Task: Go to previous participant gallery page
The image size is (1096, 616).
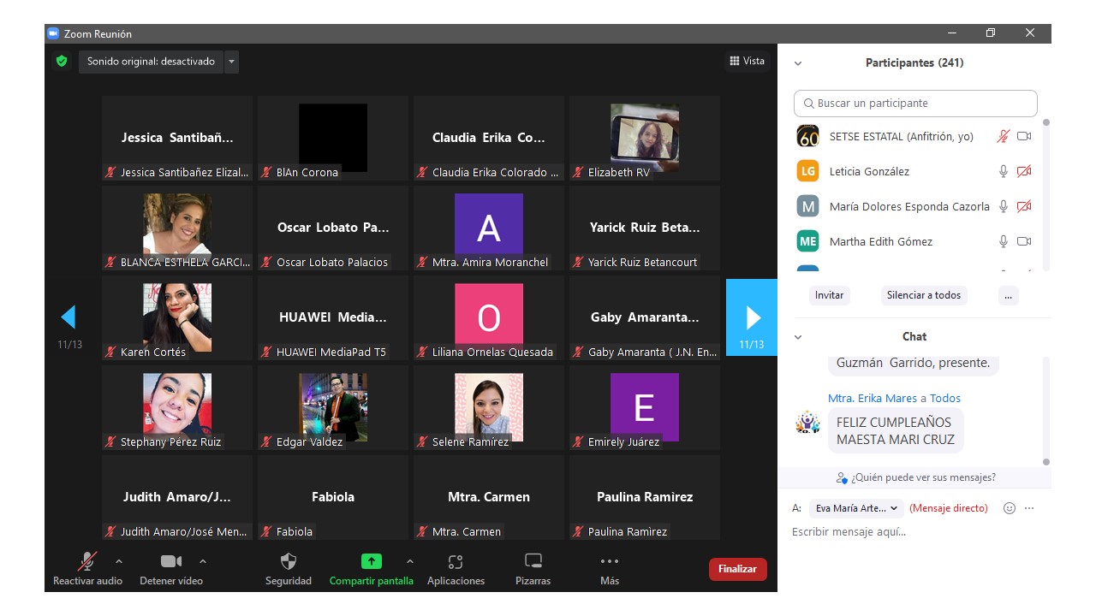Action: (68, 317)
